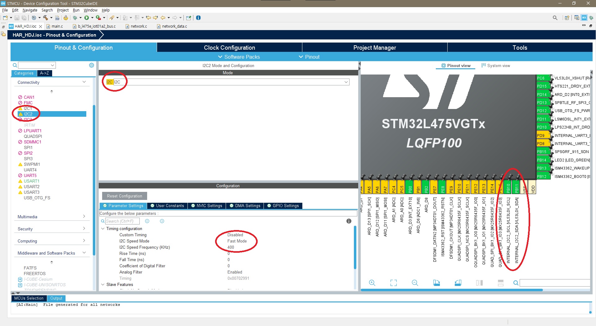Image resolution: width=596 pixels, height=326 pixels.
Task: Open the Project menu
Action: (x=63, y=10)
